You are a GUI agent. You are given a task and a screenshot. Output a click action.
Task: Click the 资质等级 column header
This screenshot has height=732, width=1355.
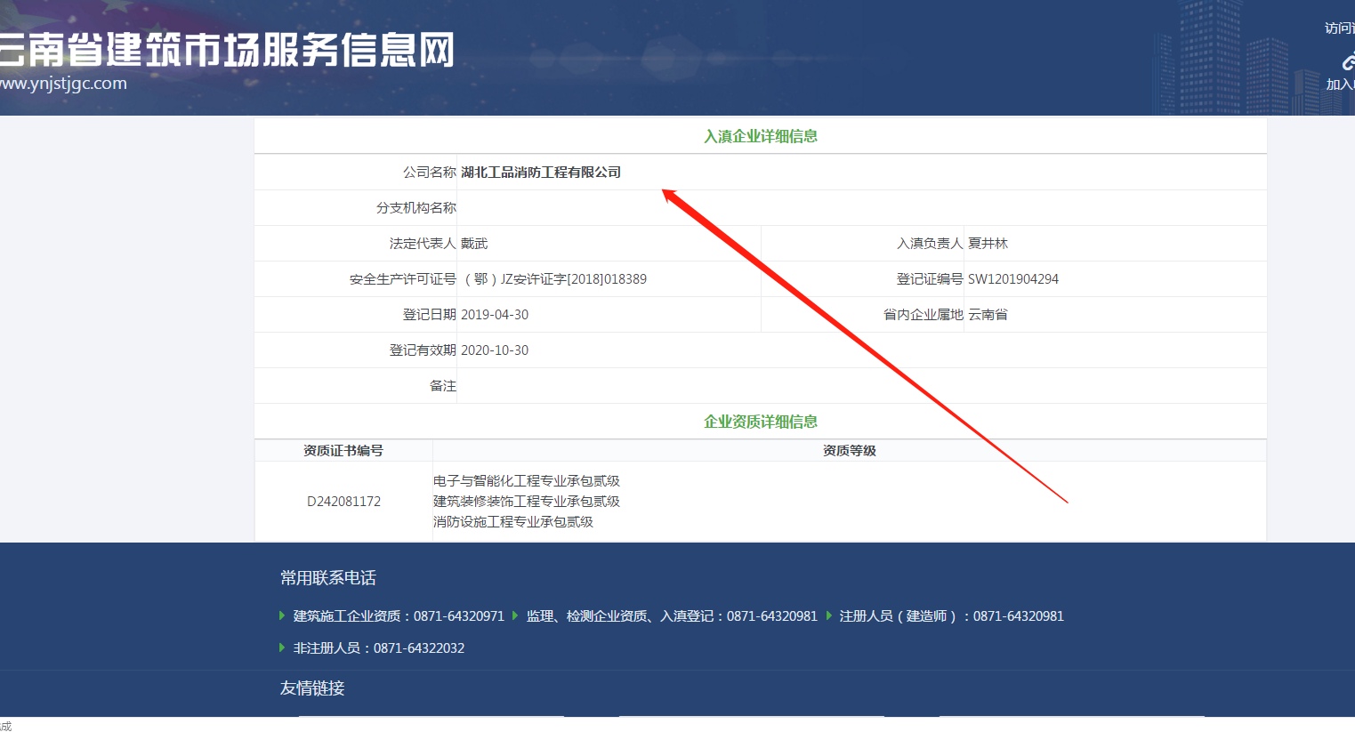(850, 451)
